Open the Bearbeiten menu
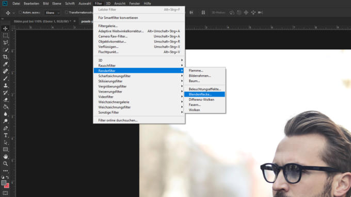 (x=31, y=4)
